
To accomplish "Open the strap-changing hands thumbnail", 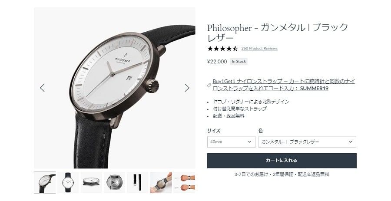I will (x=161, y=182).
